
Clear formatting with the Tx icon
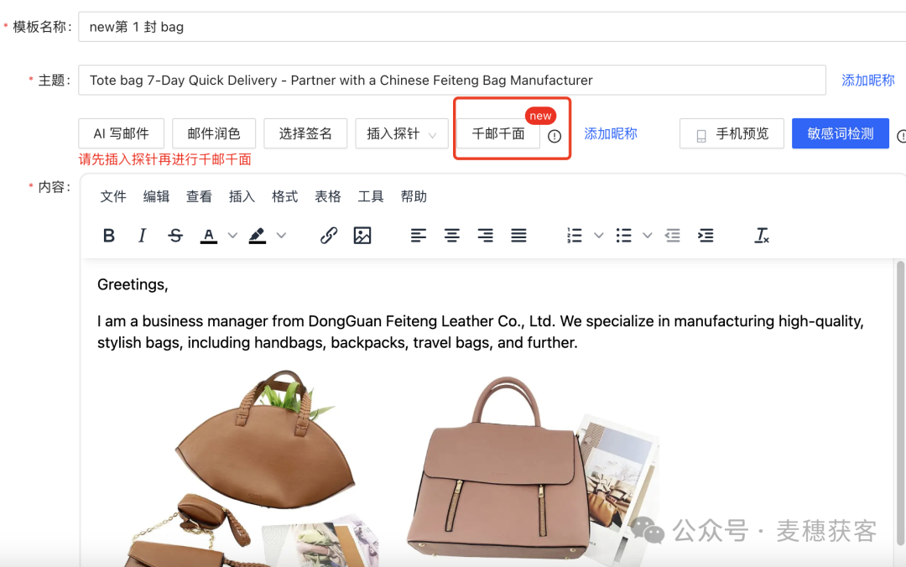pos(761,236)
